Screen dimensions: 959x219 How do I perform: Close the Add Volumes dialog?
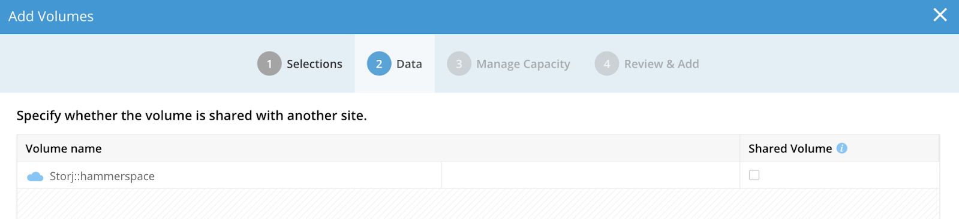pos(940,15)
